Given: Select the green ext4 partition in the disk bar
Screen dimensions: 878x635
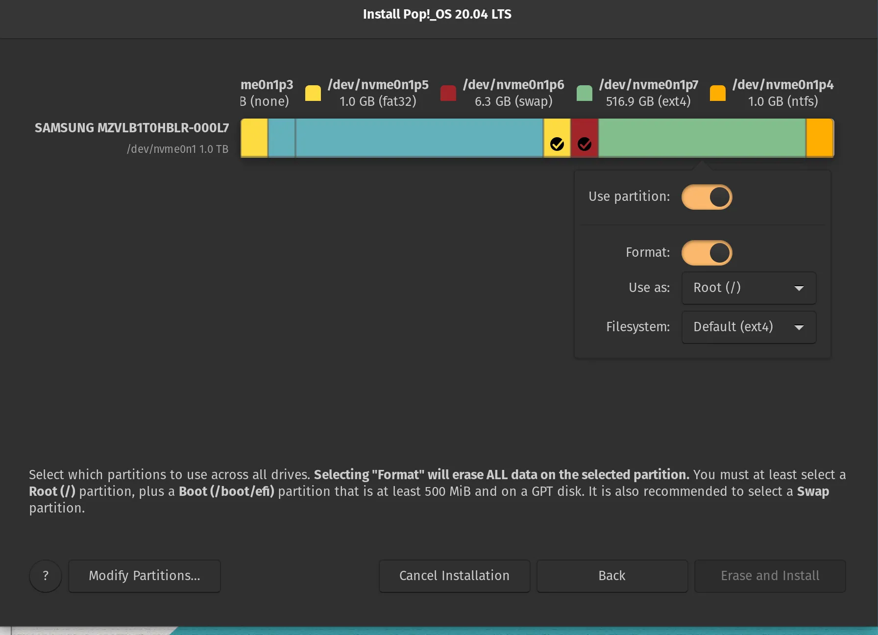Looking at the screenshot, I should click(702, 138).
